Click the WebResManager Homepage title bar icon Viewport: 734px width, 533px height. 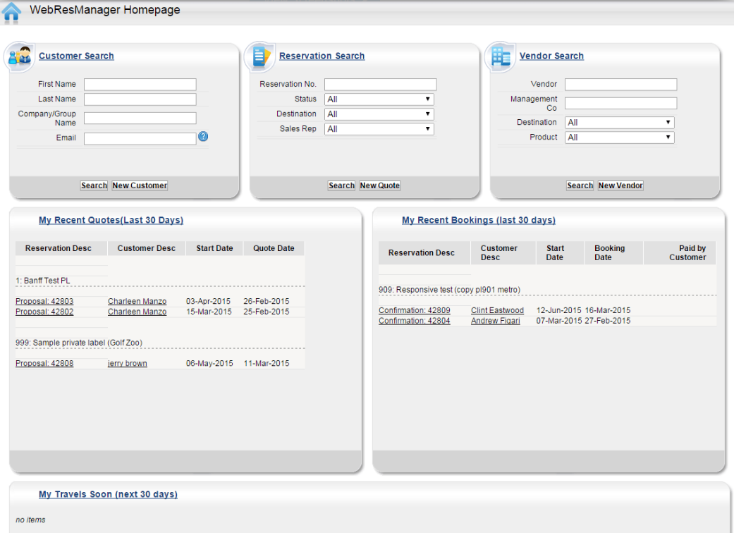10,12
